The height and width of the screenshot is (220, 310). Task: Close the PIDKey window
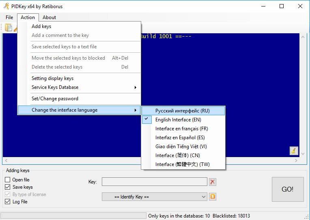coord(300,6)
